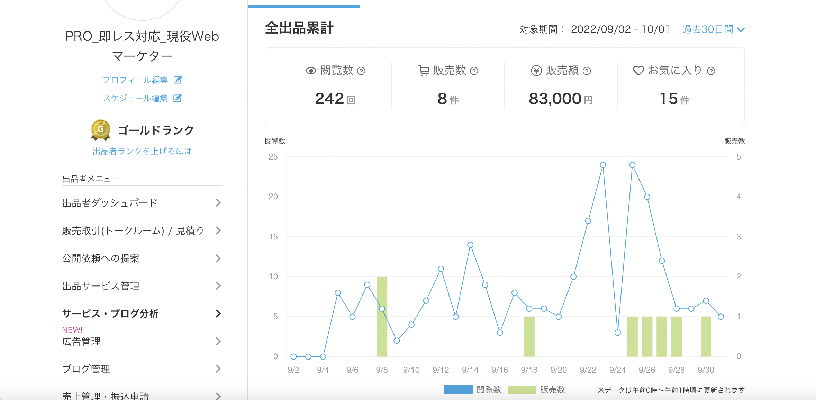This screenshot has height=400, width=816.
Task: Click the eye icon beside the 閲覧数 stat
Action: [x=311, y=71]
